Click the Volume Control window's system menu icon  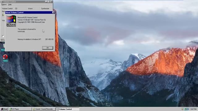coord(2,2)
